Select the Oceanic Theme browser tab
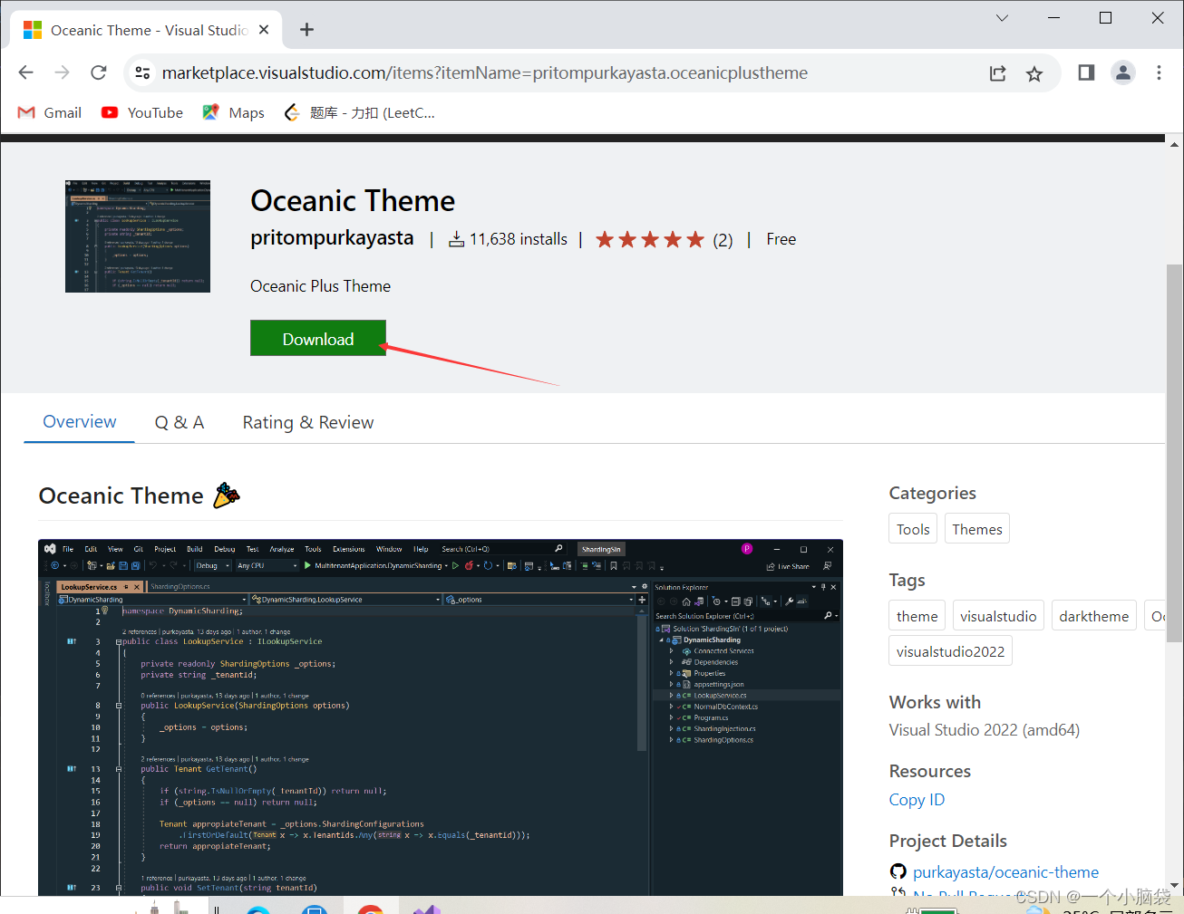The height and width of the screenshot is (914, 1184). point(147,30)
